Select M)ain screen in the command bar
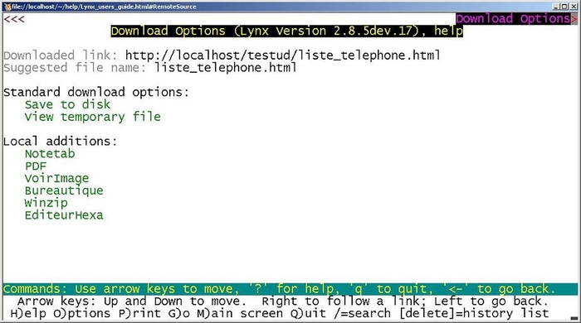The height and width of the screenshot is (323, 581). click(x=239, y=313)
